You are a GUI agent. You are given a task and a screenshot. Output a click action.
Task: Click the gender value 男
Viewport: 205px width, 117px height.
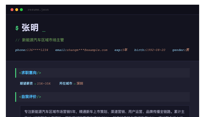pos(187,50)
